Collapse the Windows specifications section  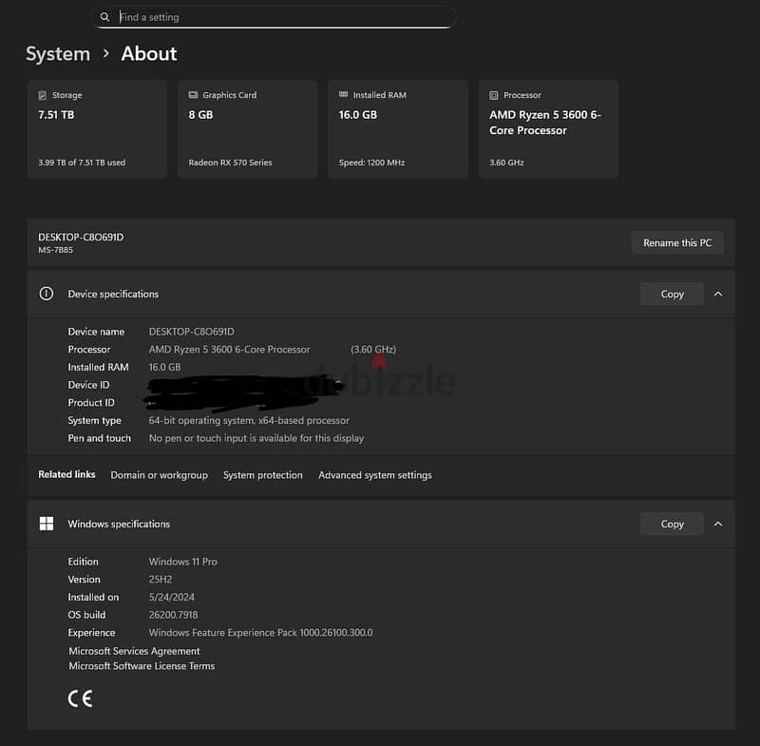point(718,524)
